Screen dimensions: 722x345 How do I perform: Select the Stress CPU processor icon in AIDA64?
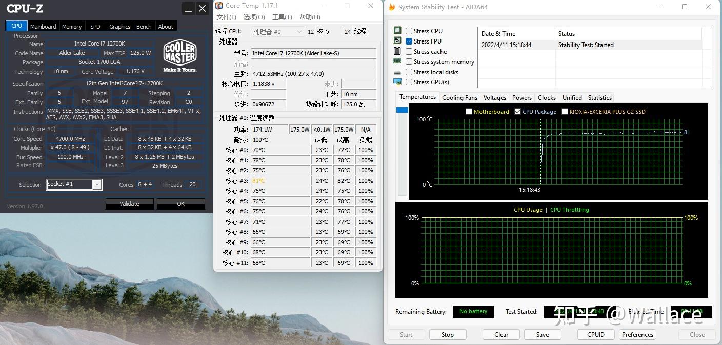(396, 31)
